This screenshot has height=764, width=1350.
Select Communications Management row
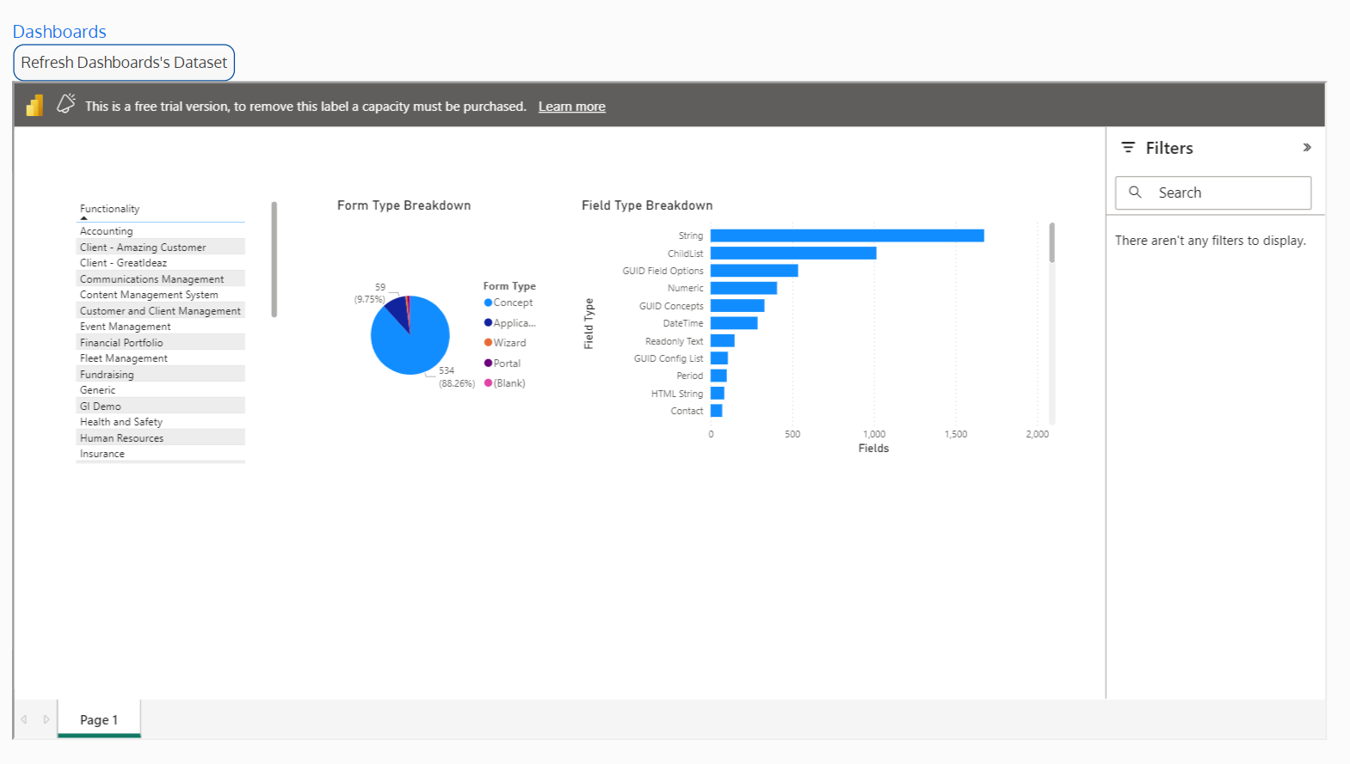pyautogui.click(x=161, y=279)
